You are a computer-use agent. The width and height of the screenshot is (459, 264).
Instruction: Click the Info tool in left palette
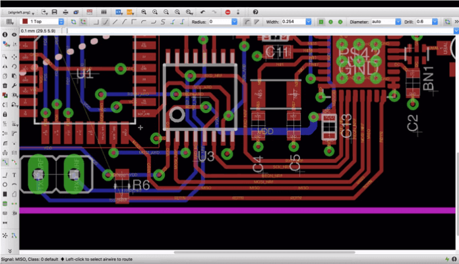[x=5, y=34]
